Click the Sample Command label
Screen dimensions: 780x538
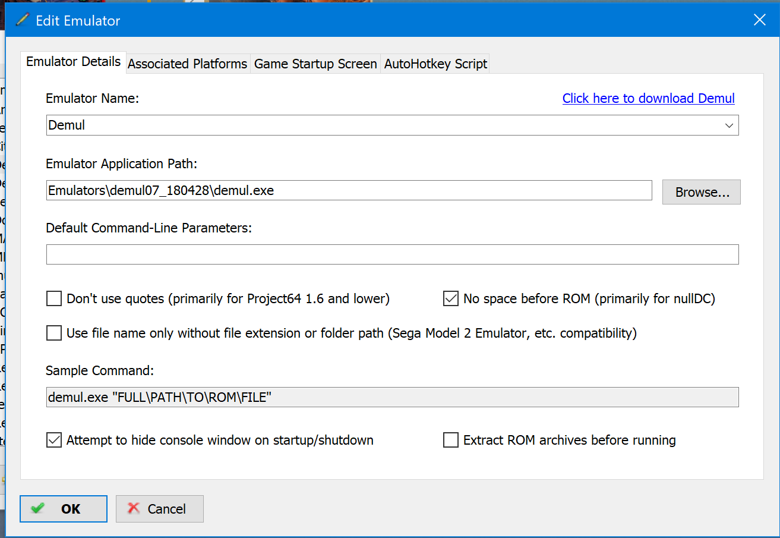pyautogui.click(x=100, y=370)
